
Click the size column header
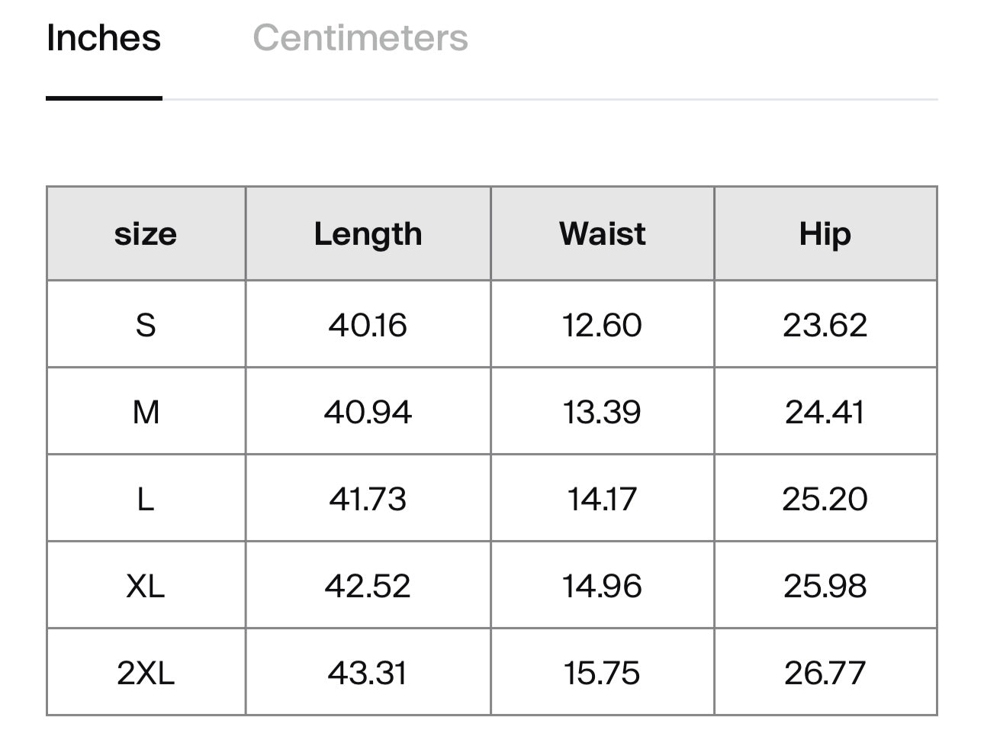146,233
